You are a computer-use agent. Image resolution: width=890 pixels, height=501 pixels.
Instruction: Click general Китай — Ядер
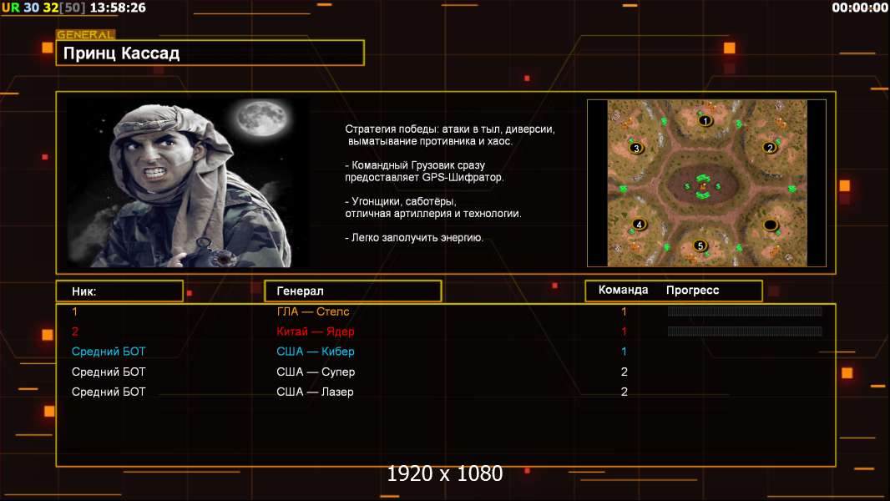click(315, 331)
